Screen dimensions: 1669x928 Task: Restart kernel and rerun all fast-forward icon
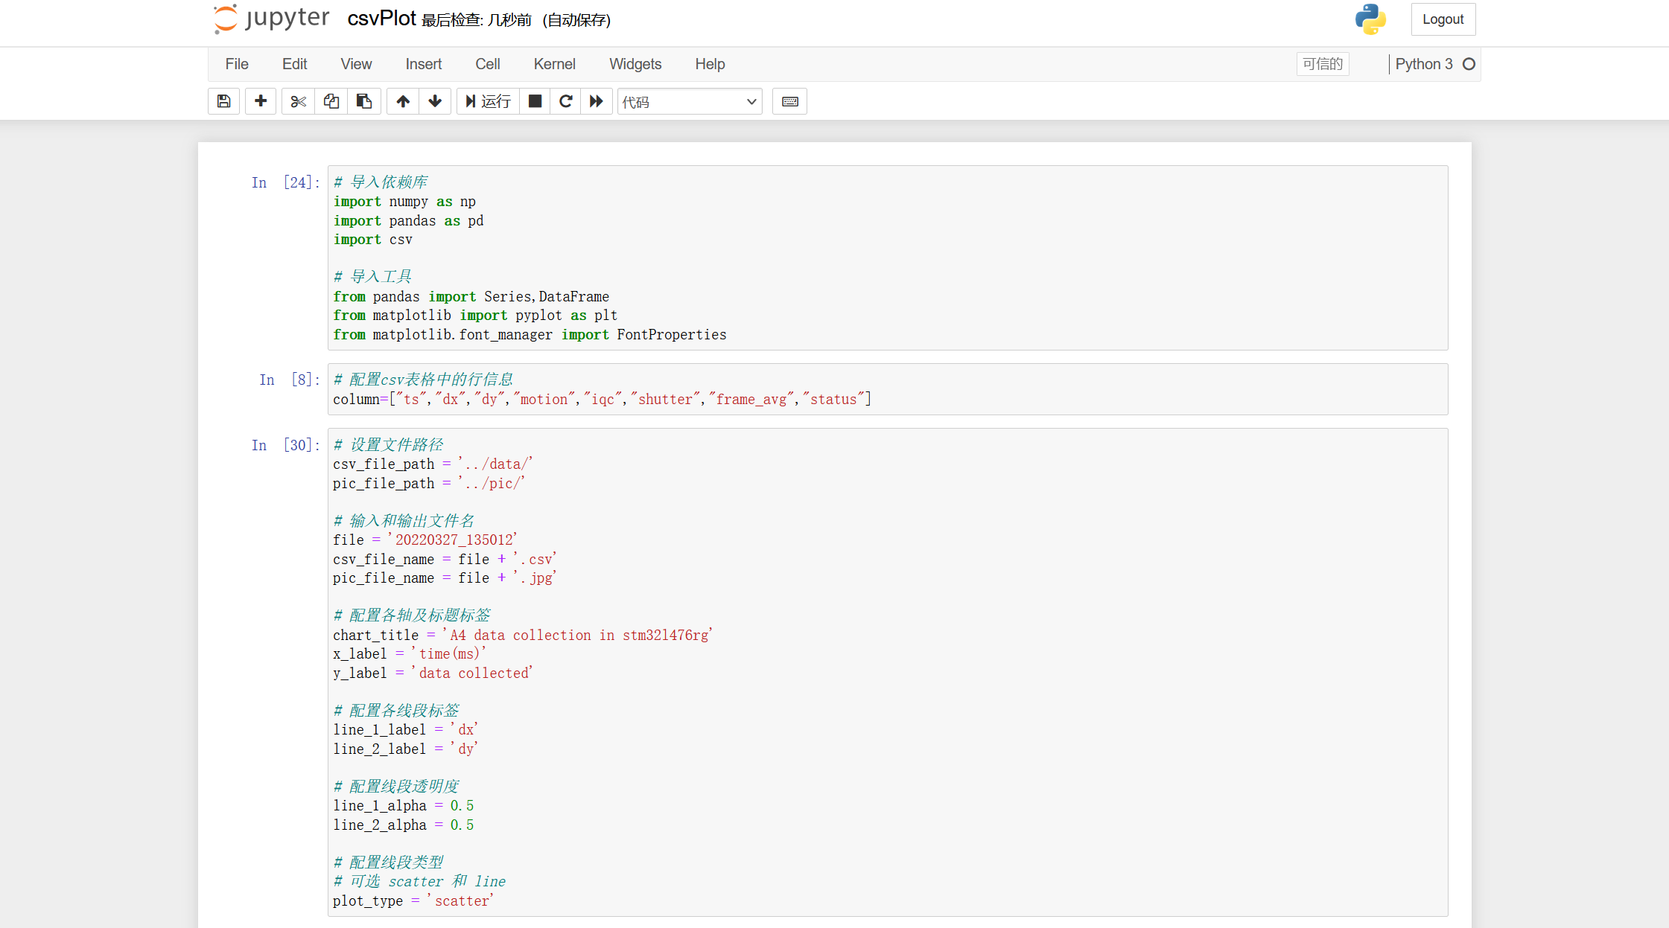(x=597, y=101)
